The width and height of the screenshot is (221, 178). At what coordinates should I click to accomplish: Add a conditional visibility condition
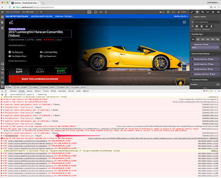(x=218, y=85)
